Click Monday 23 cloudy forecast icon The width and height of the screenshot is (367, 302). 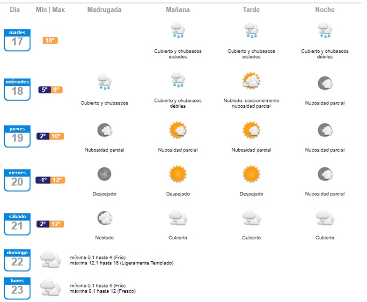click(50, 287)
